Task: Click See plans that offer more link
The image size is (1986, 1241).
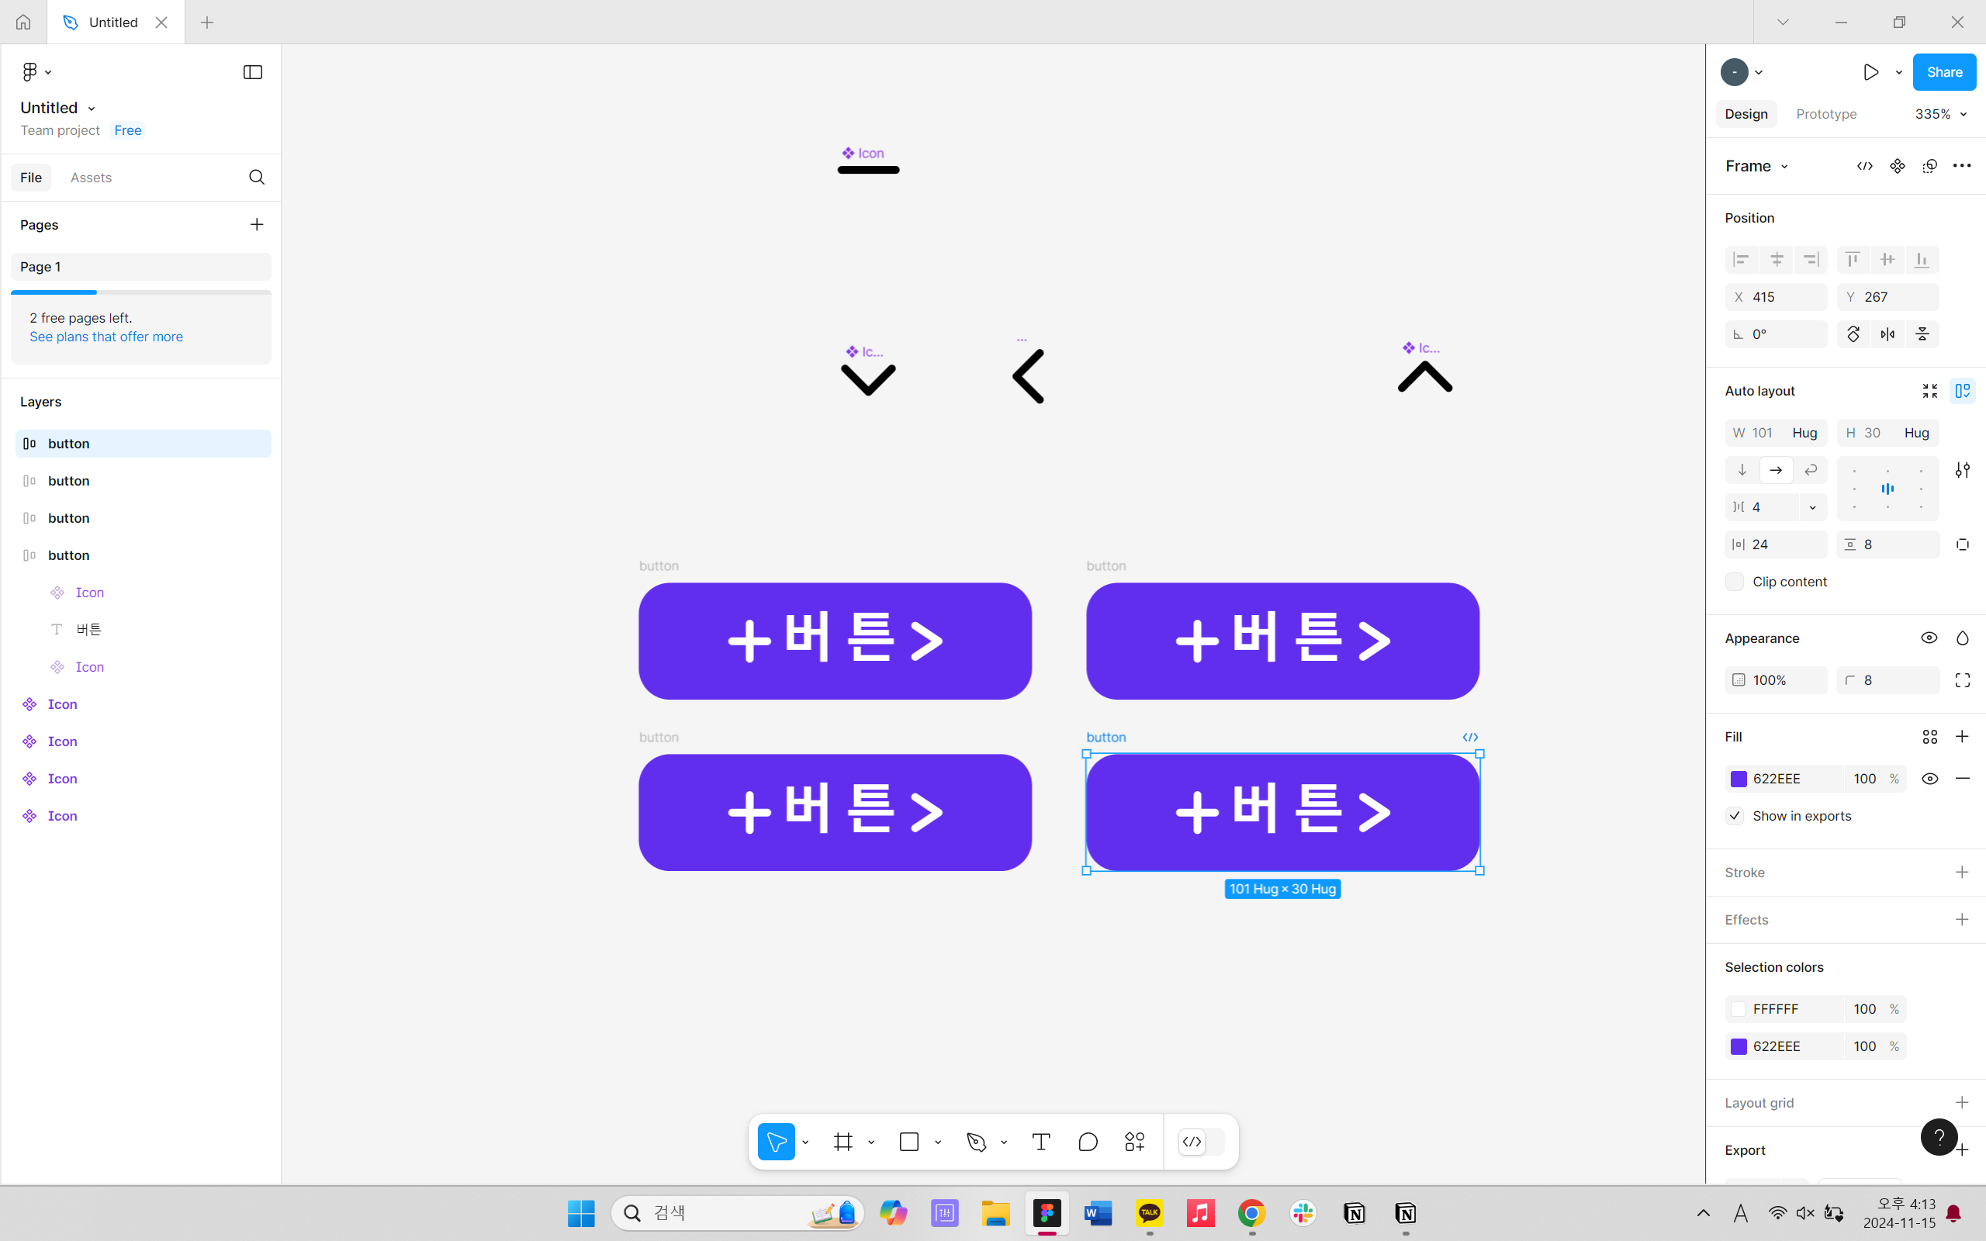Action: tap(106, 337)
